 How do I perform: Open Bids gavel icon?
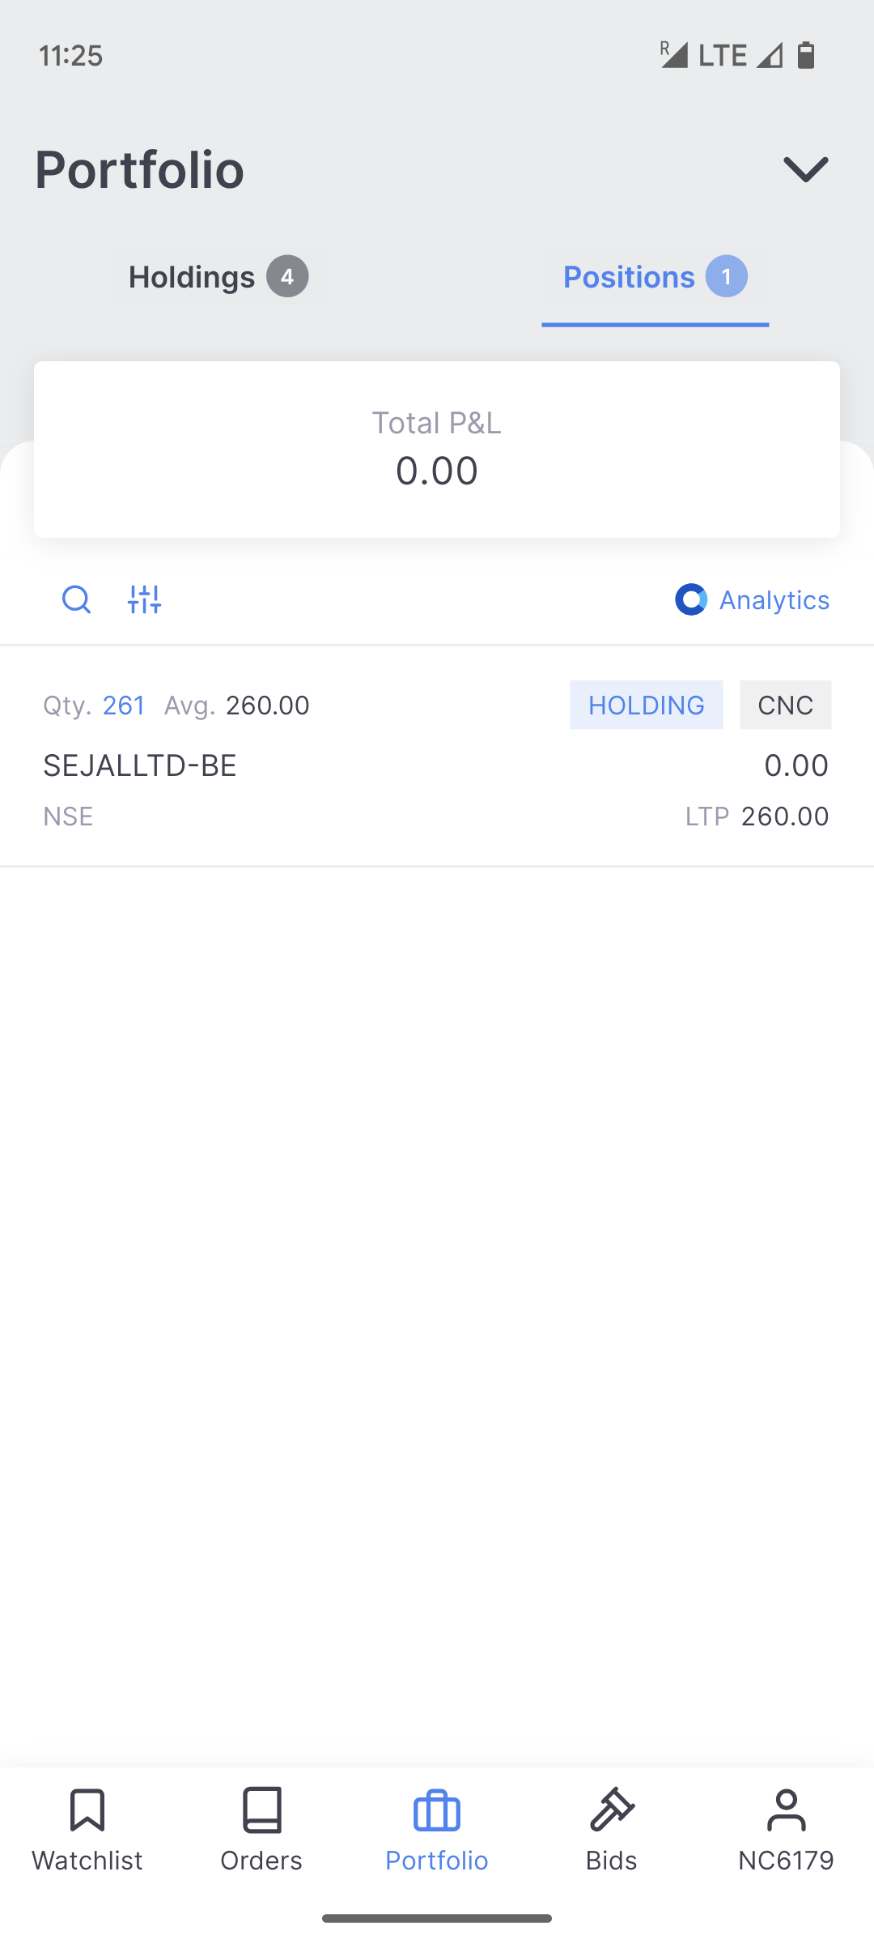[x=612, y=1811]
